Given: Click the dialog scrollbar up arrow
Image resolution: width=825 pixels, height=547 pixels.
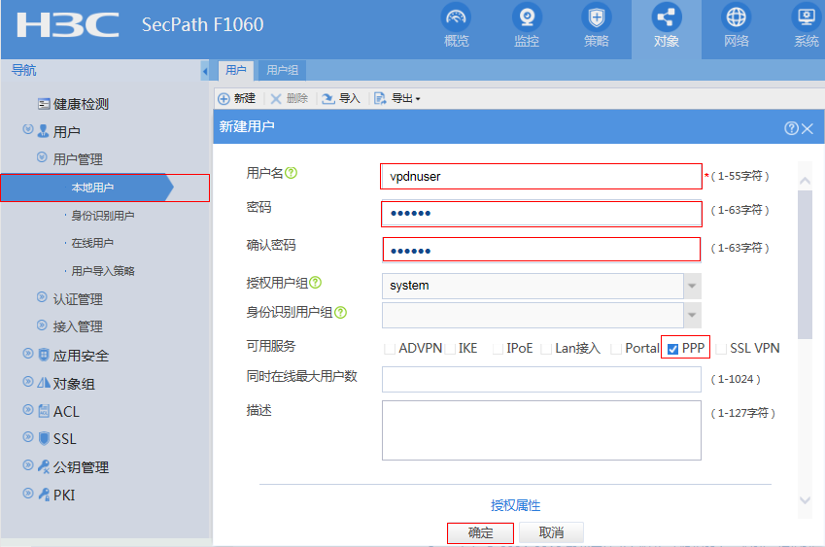Looking at the screenshot, I should [805, 181].
